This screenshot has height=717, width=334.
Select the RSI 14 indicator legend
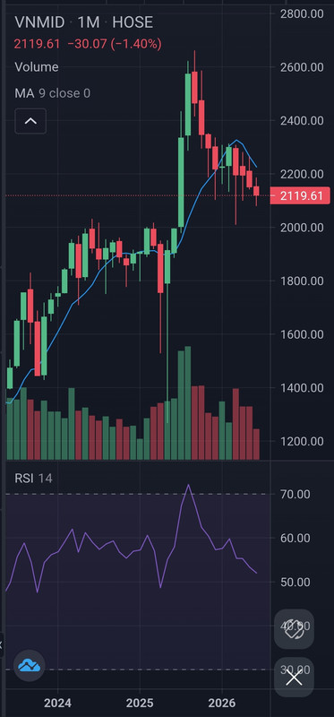tap(33, 479)
